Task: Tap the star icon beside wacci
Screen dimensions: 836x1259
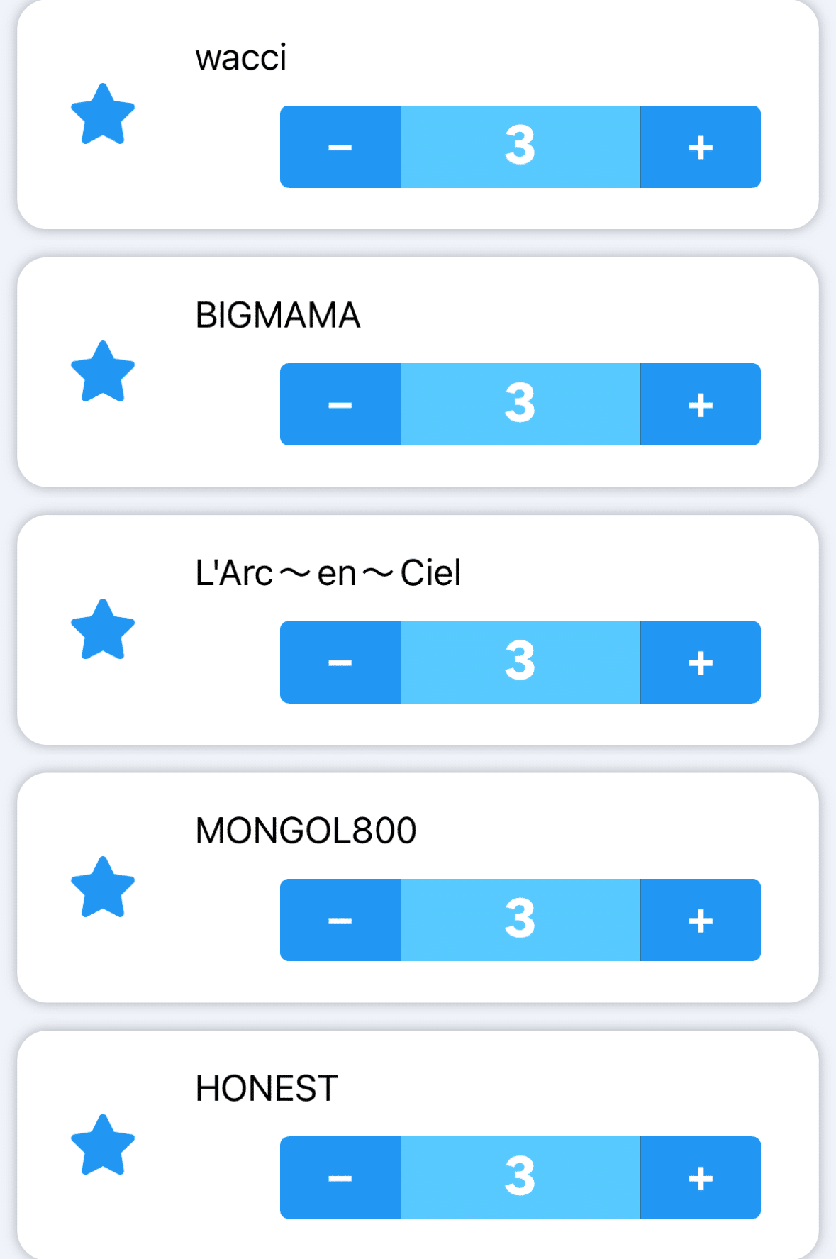Action: point(103,114)
